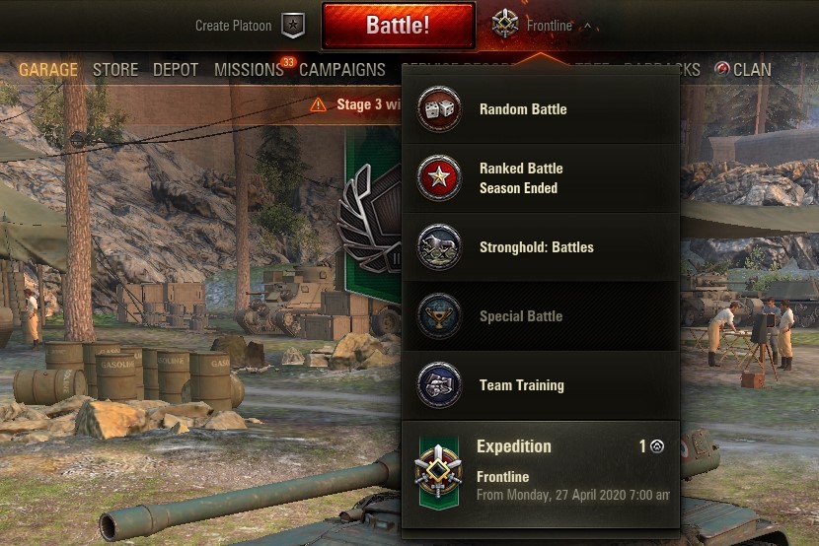The height and width of the screenshot is (546, 819).
Task: Open Missions tab with 33 badge
Action: coord(249,69)
